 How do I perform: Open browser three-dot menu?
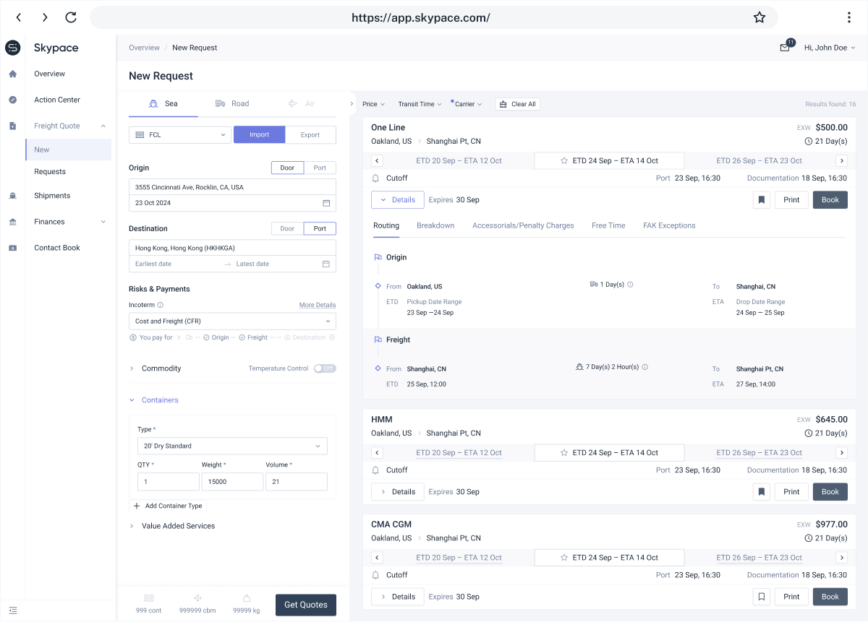click(x=849, y=17)
